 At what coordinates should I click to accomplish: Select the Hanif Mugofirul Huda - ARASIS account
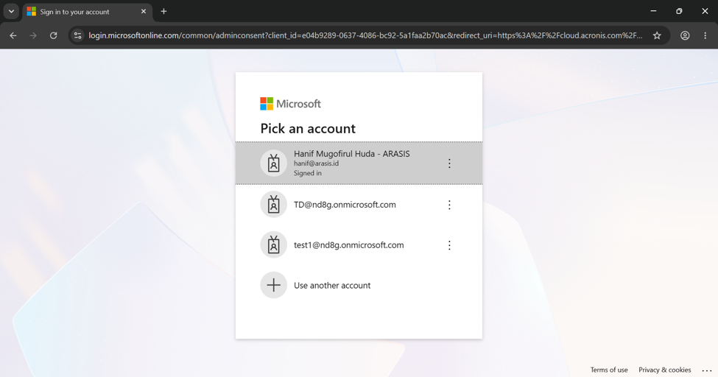[x=359, y=163]
